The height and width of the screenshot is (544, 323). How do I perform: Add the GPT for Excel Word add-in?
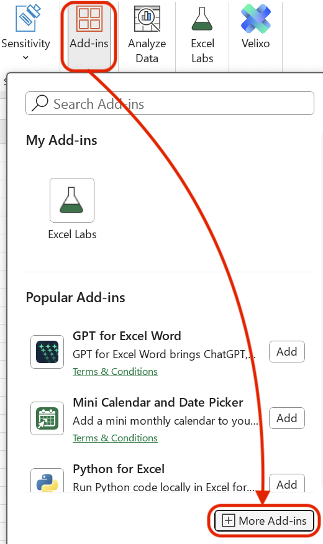287,352
